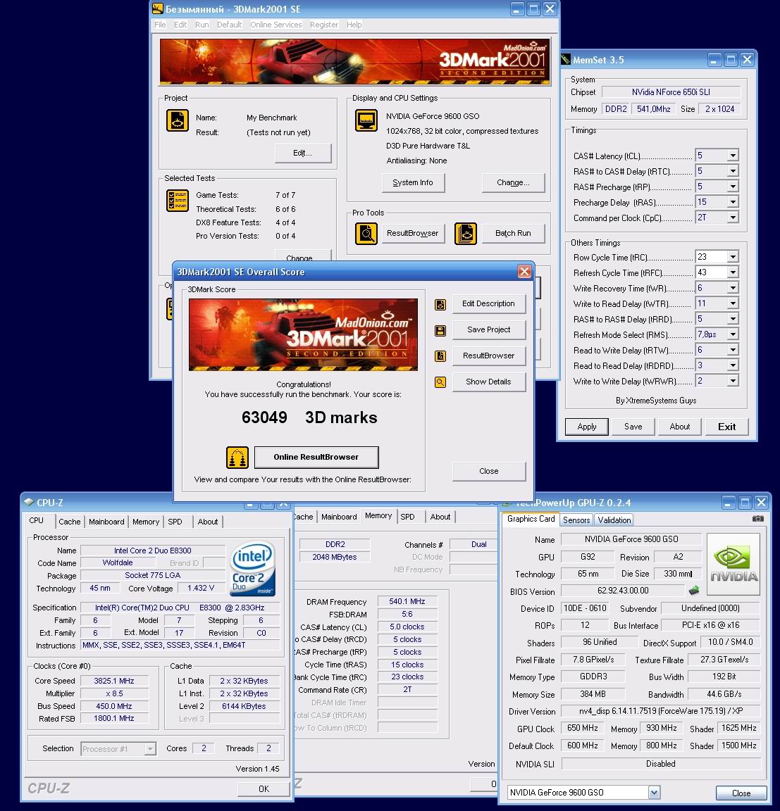The height and width of the screenshot is (811, 780).
Task: Click the GPU-Z camera screenshot icon
Action: (x=757, y=519)
